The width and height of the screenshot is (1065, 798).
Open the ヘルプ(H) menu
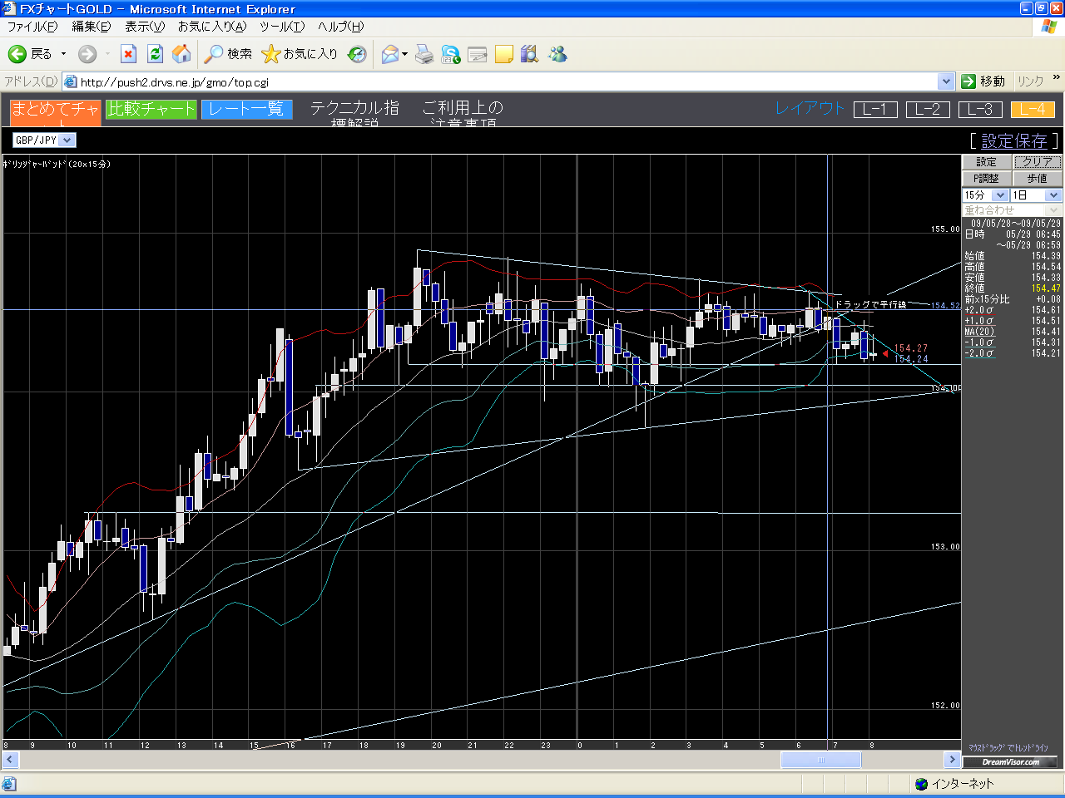(x=340, y=27)
